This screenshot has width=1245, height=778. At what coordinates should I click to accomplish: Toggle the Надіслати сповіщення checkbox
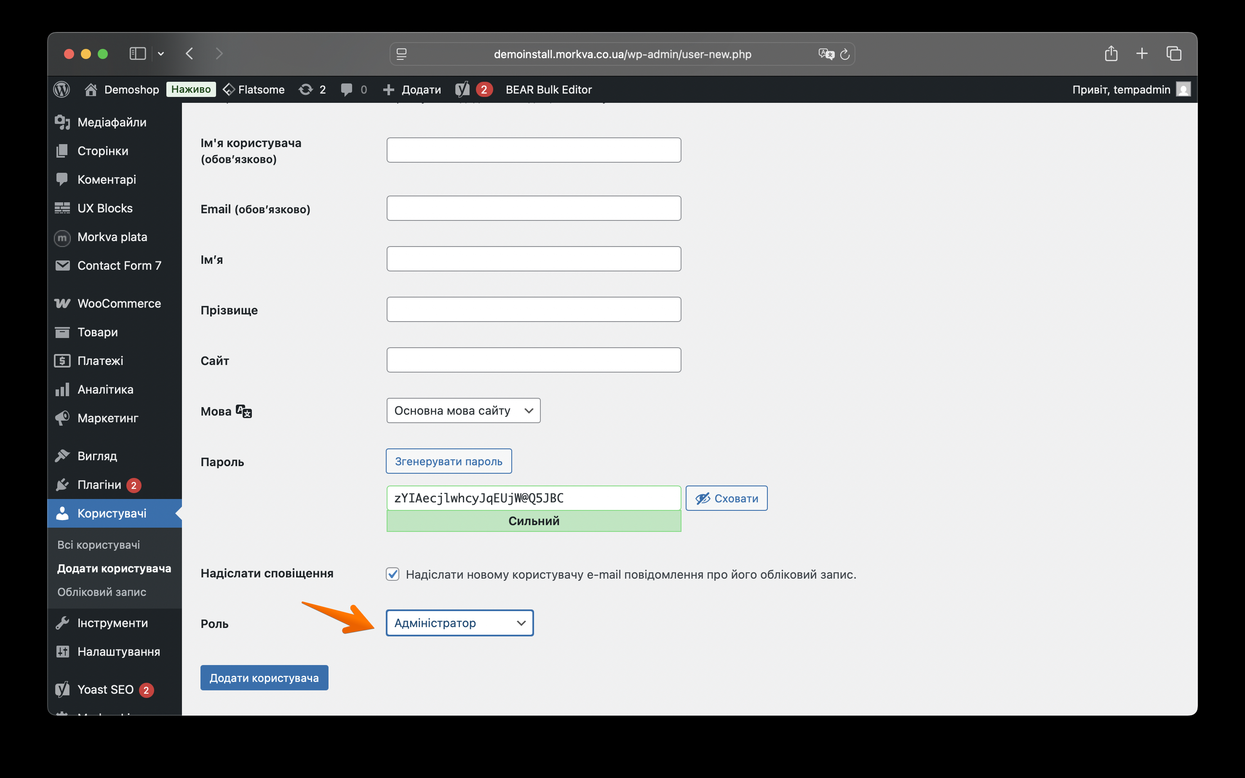pos(393,574)
